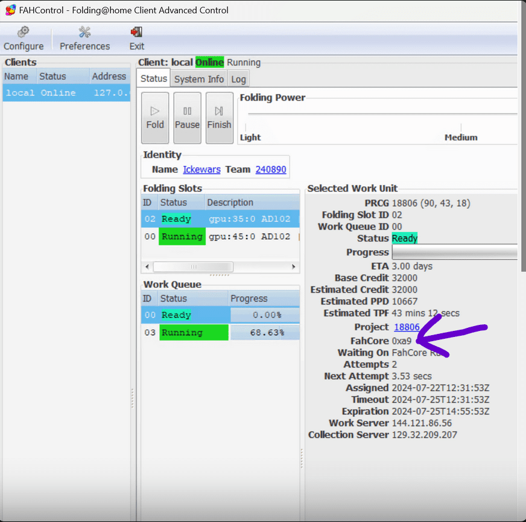The image size is (526, 522).
Task: Click Folding Slots Description column header
Action: coord(252,203)
